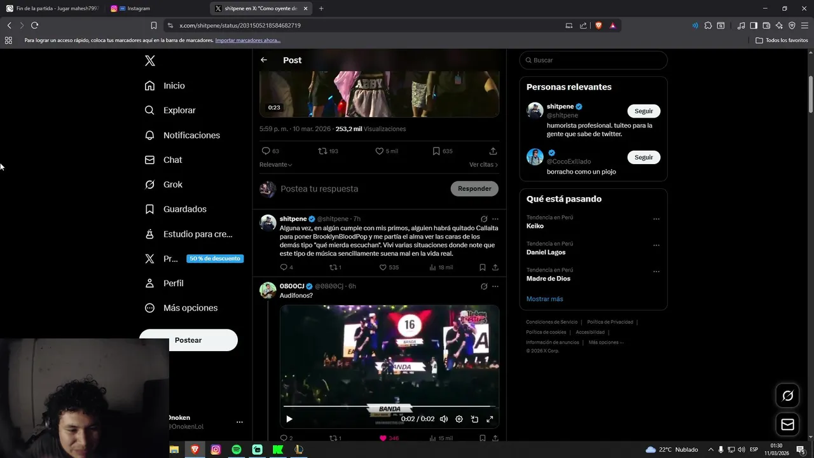814x458 pixels.
Task: Open Inicio in the X sidebar
Action: point(165,85)
